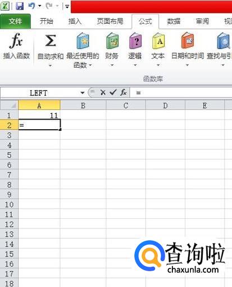Screen dimensions: 232x287
Task: Click cell A1 containing 11
Action: [x=39, y=115]
